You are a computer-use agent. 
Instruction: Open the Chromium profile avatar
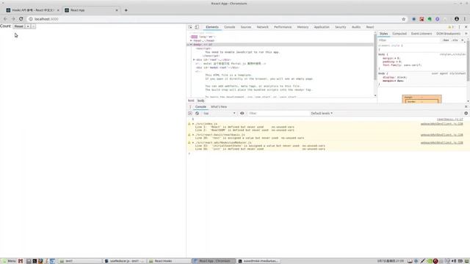[457, 19]
